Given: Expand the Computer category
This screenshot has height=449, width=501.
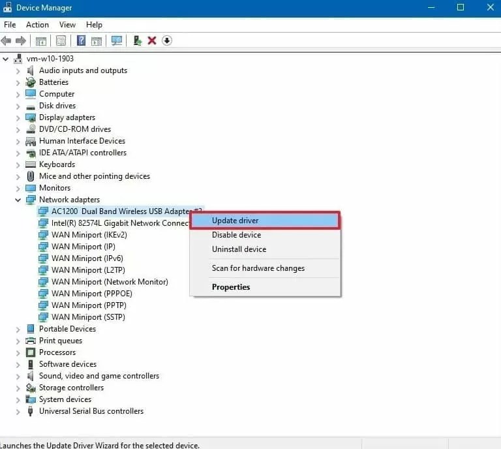Looking at the screenshot, I should 18,94.
